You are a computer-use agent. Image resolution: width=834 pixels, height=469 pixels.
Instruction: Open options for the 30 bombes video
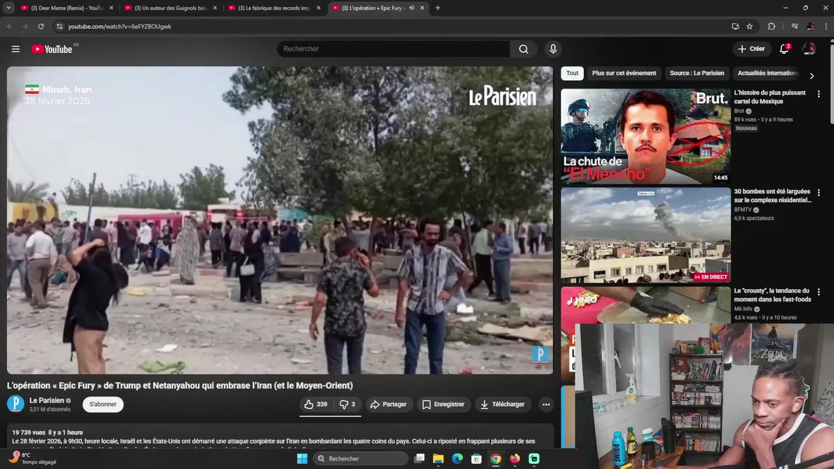pyautogui.click(x=818, y=193)
